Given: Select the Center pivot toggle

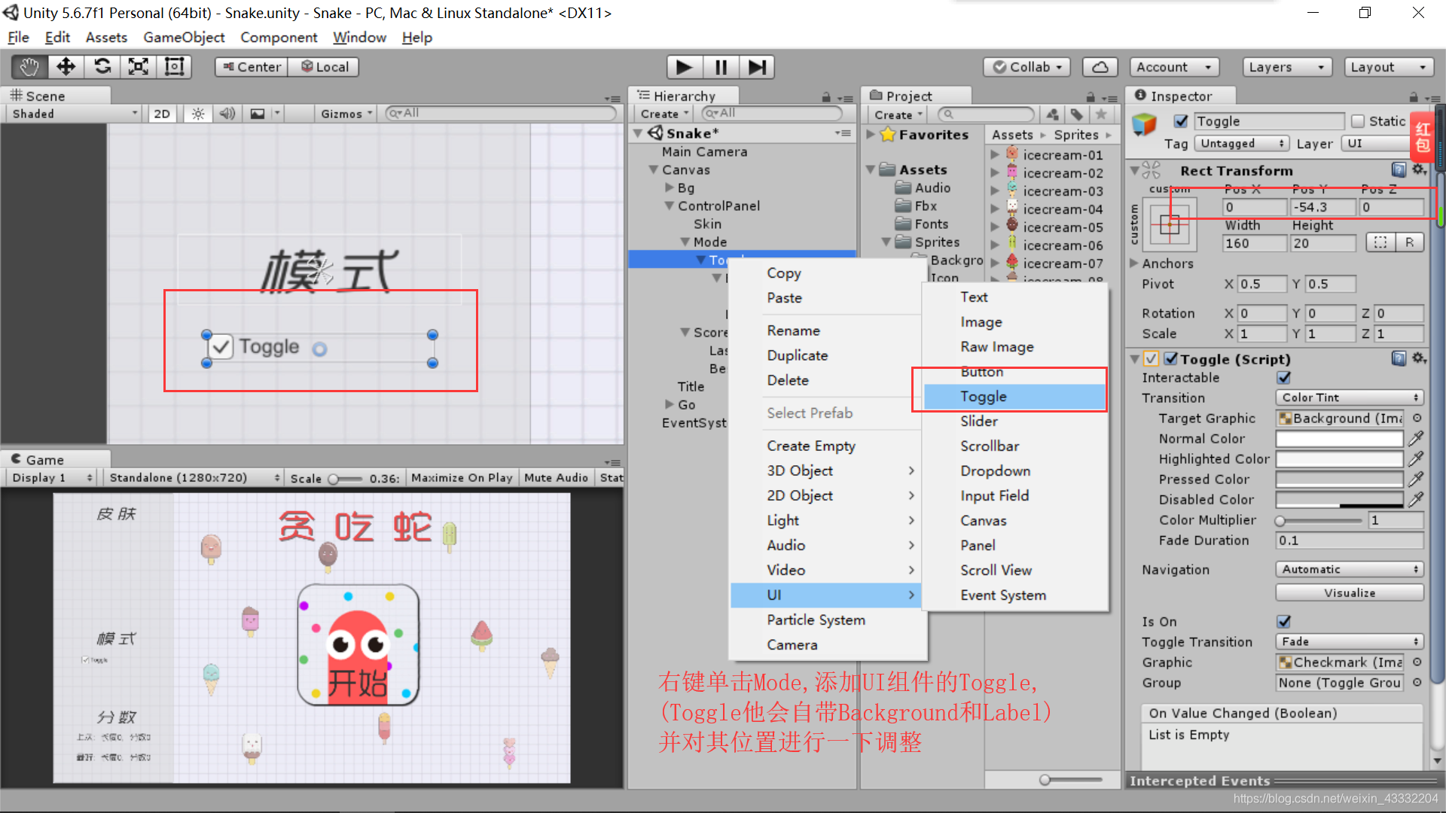Looking at the screenshot, I should (253, 66).
